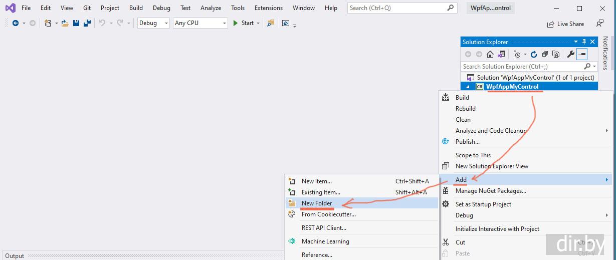The image size is (616, 260).
Task: Open the Extensions menu
Action: click(269, 8)
